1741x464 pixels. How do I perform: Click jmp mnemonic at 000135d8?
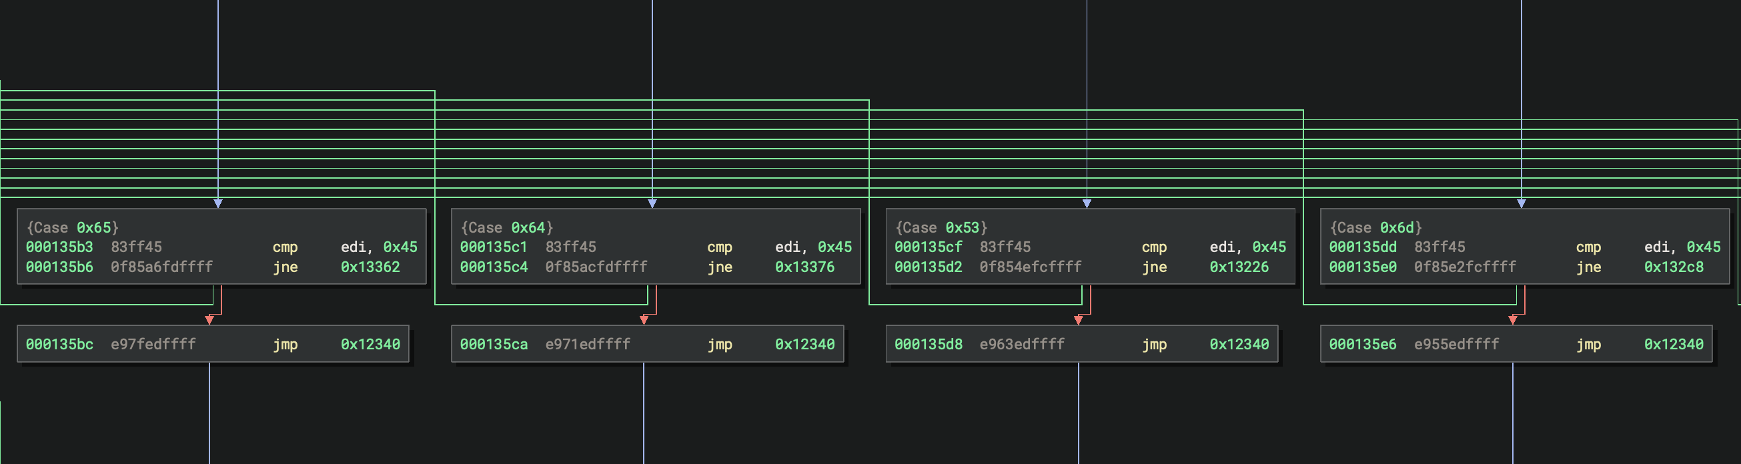point(1155,345)
